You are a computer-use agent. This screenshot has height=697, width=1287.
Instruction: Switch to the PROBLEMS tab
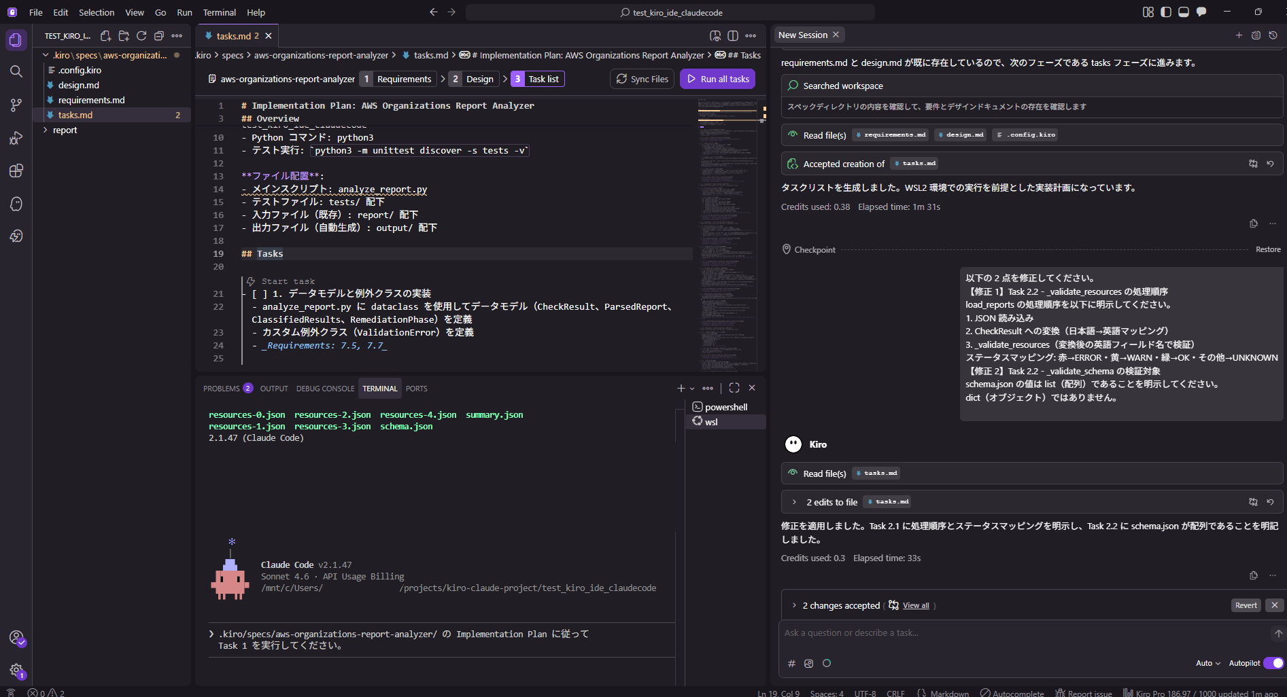[222, 389]
